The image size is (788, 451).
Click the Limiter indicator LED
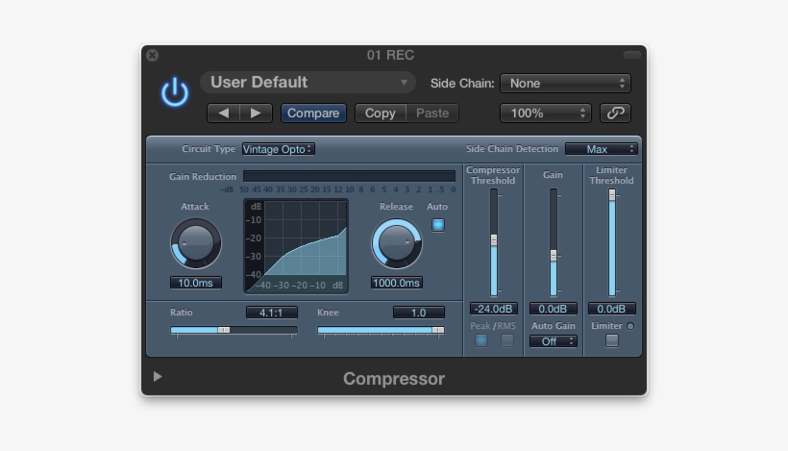(630, 326)
